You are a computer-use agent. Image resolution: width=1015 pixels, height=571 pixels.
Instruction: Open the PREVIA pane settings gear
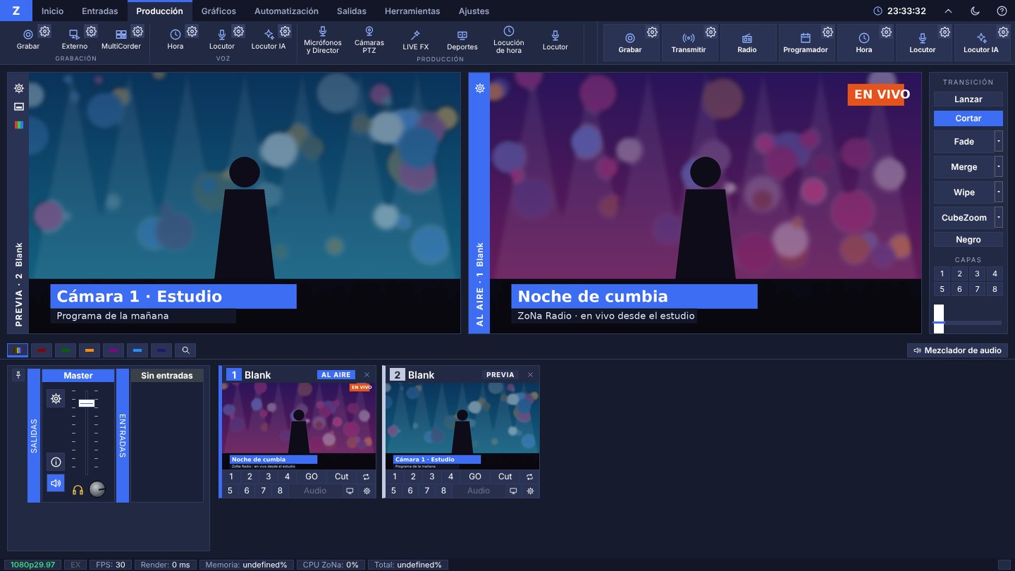click(18, 88)
